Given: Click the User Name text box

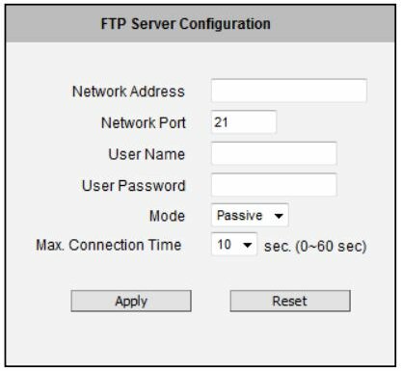Looking at the screenshot, I should click(274, 153).
